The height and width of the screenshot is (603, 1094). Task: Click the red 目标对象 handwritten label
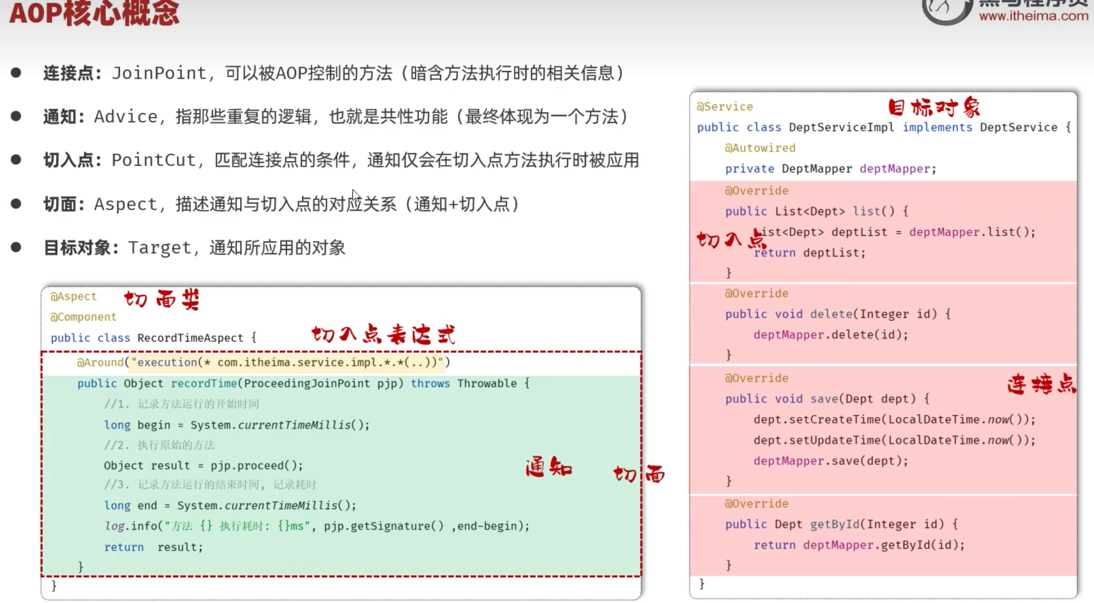click(x=934, y=108)
